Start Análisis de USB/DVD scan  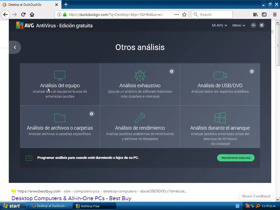click(x=220, y=84)
